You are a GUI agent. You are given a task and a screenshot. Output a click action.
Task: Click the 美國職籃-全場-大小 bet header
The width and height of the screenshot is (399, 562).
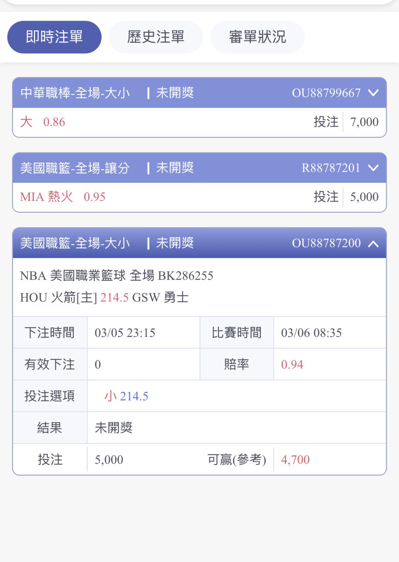75,243
